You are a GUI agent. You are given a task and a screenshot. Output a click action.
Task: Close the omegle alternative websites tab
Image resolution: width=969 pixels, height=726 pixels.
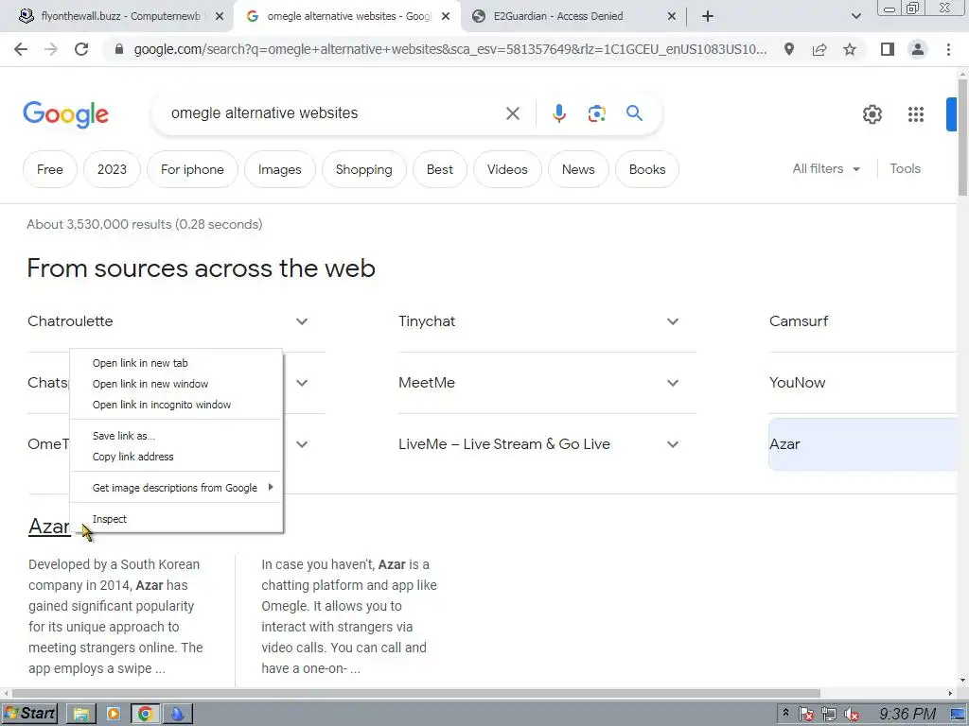point(446,16)
